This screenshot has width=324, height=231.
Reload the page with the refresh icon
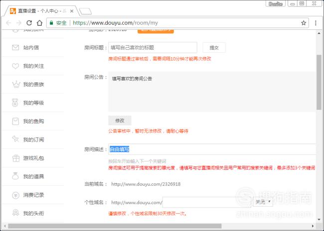(29, 23)
